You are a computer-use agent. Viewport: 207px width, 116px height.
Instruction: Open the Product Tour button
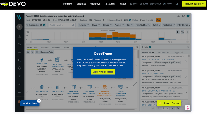click(30, 103)
